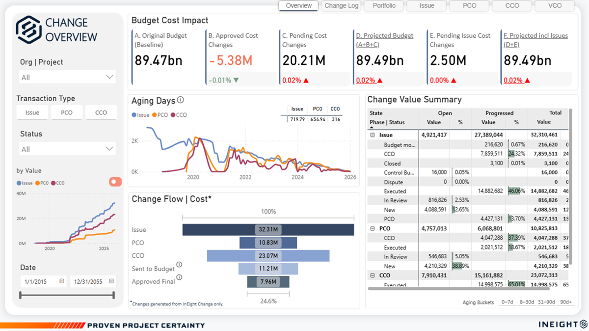Screen dimensions: 589x331
Task: Click the F. Projected incl Issues (D+E) link
Action: tap(535, 40)
